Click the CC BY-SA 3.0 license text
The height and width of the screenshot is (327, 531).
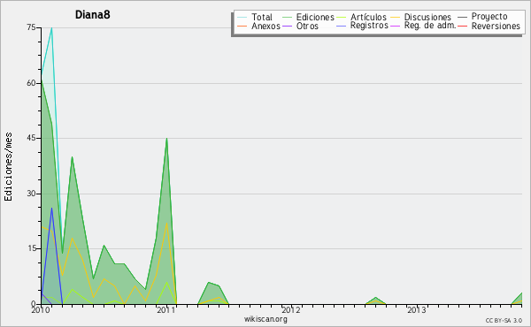coord(504,320)
